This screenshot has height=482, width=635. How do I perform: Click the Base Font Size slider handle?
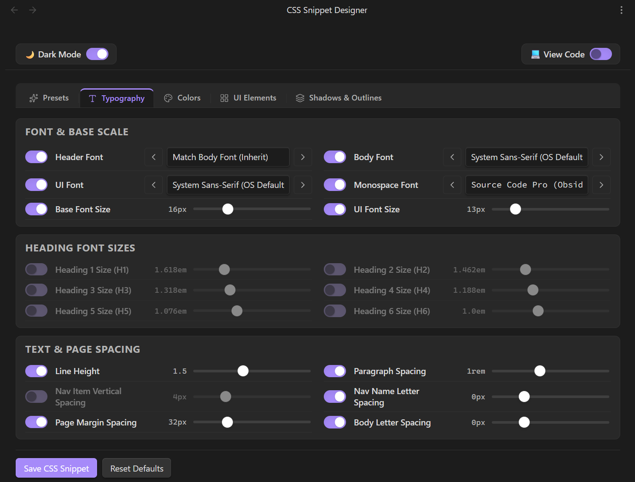[x=228, y=209]
